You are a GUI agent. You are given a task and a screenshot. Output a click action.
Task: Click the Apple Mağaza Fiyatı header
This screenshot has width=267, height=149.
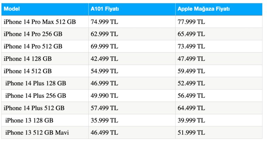(x=203, y=9)
